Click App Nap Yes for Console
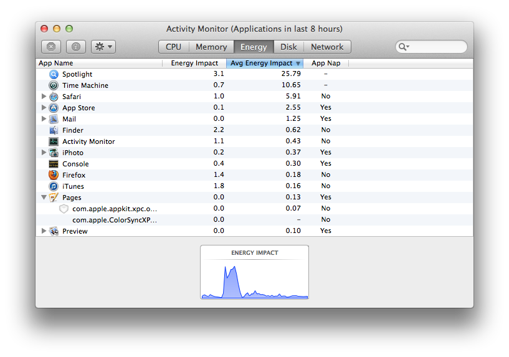 (x=326, y=164)
